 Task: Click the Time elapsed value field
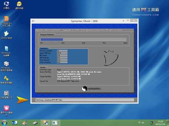[62, 60]
